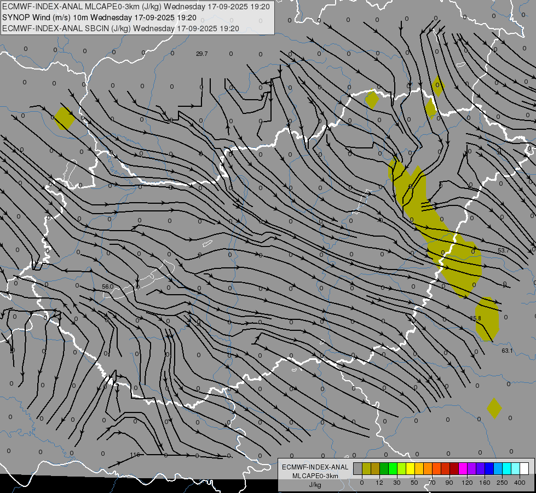Click the lime yellow-green legend swatch
This screenshot has height=493, width=536.
click(x=402, y=468)
